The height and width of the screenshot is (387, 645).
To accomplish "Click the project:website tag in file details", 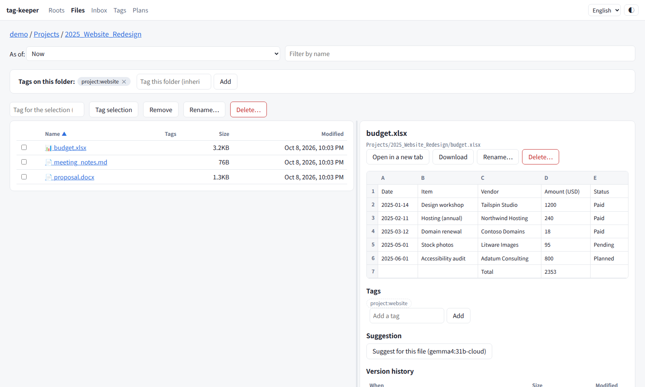I will coord(389,303).
